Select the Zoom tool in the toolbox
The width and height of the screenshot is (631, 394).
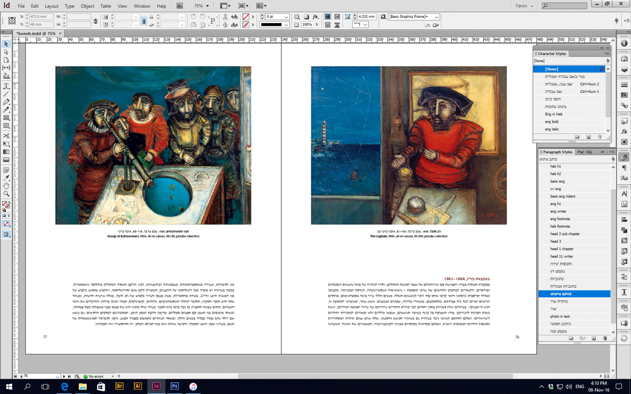(6, 194)
